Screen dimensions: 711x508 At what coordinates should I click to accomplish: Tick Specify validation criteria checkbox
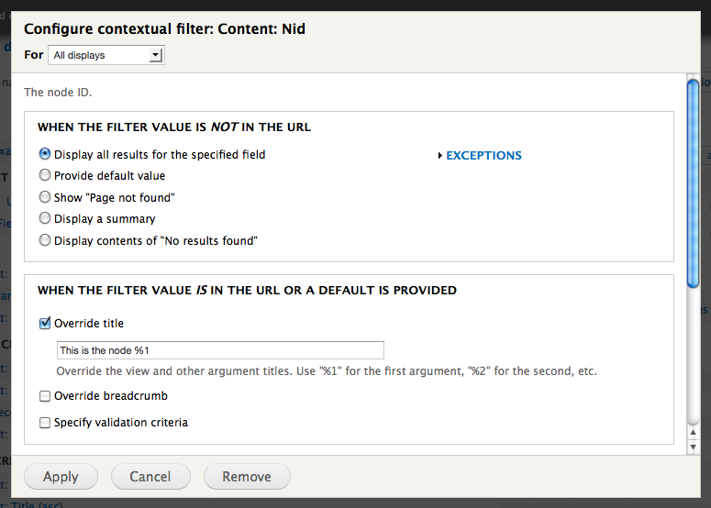click(x=45, y=423)
